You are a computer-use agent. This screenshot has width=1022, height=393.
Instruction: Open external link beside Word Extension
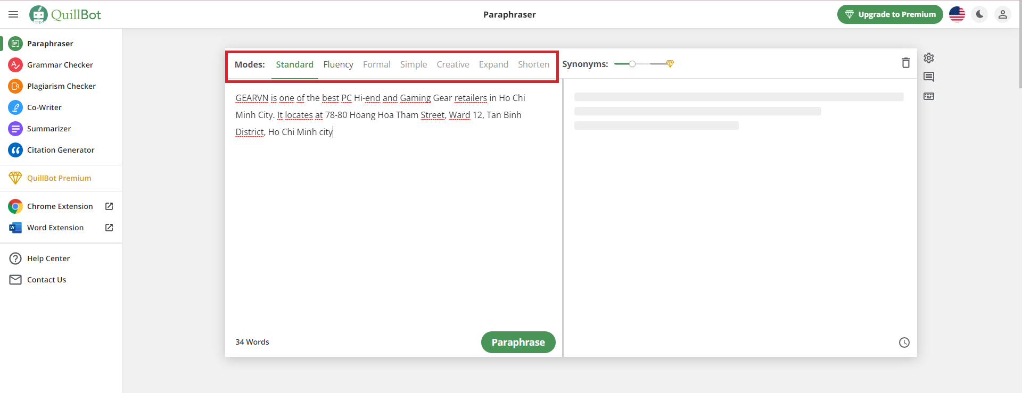[x=109, y=228]
